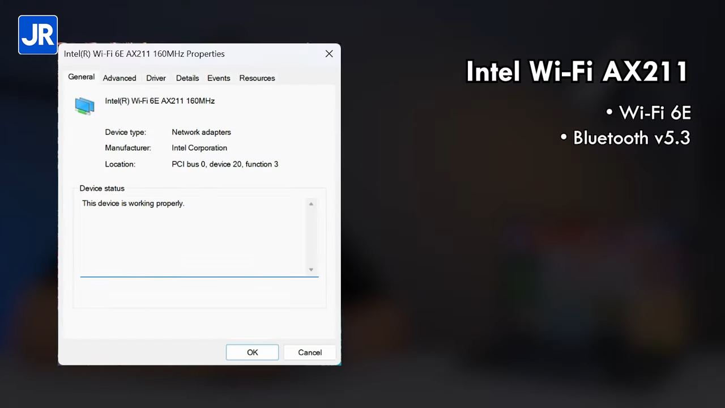Open the Advanced tab
Image resolution: width=725 pixels, height=408 pixels.
[120, 78]
